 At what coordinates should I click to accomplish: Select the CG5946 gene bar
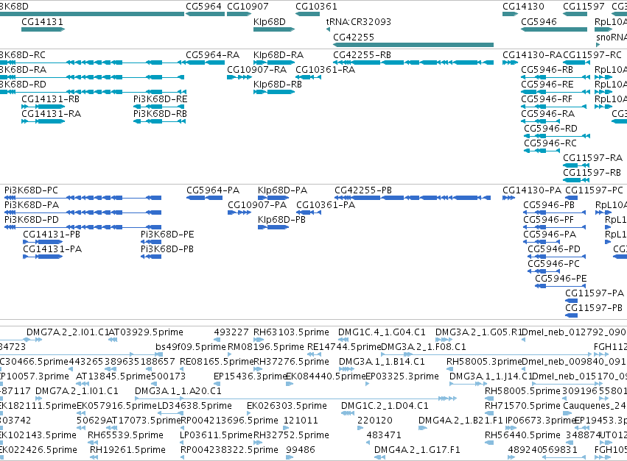click(x=554, y=29)
